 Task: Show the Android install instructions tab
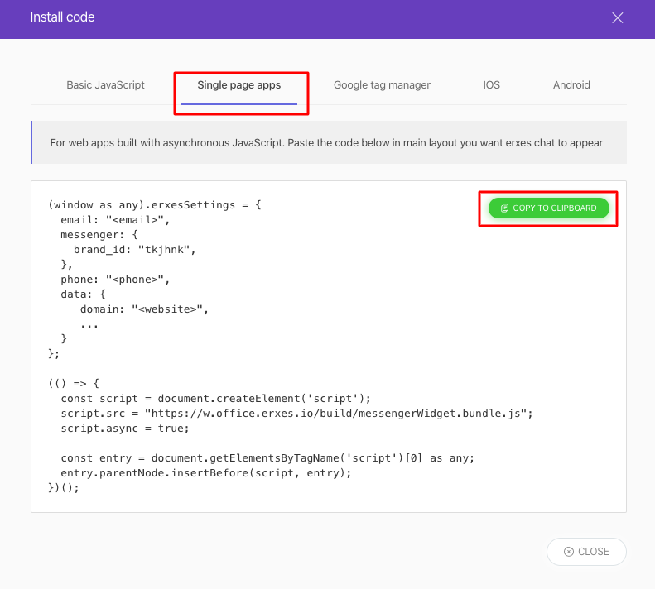(x=571, y=85)
